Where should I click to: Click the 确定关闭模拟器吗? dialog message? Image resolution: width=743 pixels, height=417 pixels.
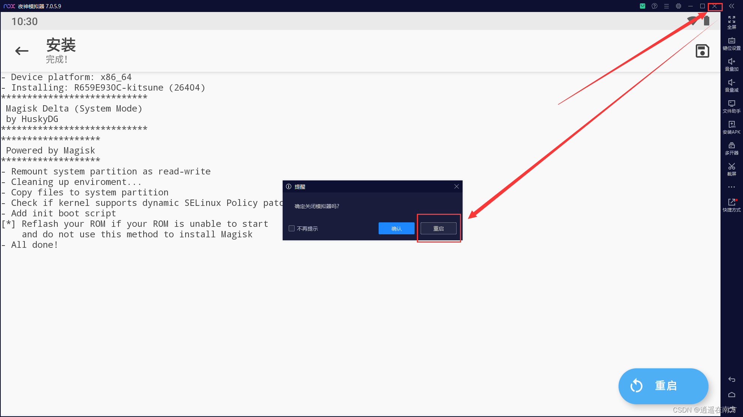tap(317, 206)
